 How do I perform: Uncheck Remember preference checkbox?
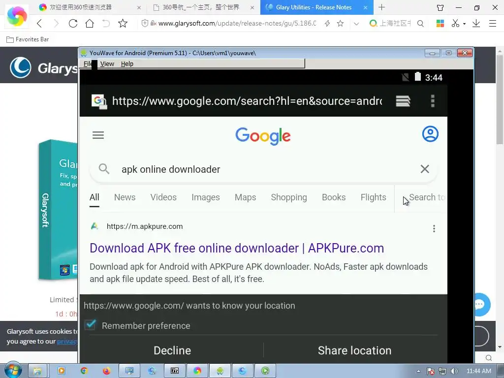point(90,325)
